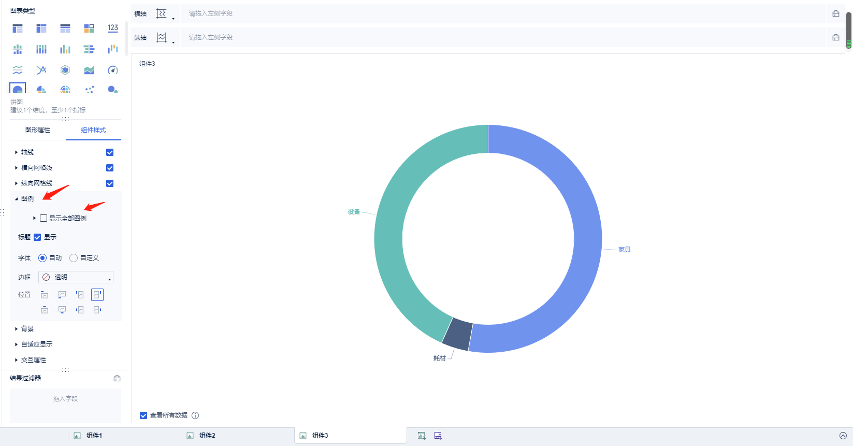The width and height of the screenshot is (853, 446).
Task: Select the 自动 font radio button
Action: pos(42,258)
